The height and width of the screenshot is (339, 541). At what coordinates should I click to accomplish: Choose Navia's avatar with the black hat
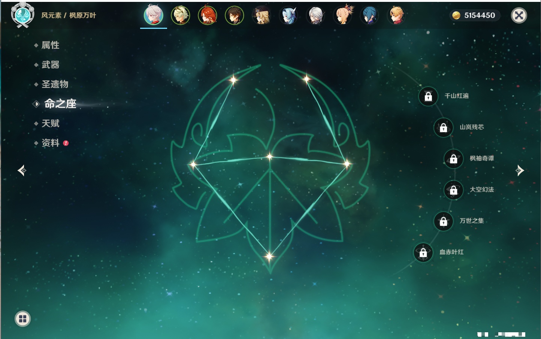click(261, 16)
